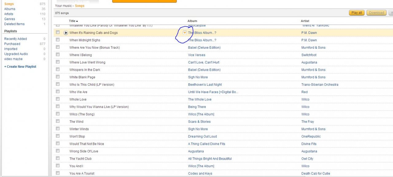Click the Create New Playlist link
Screen dimensions: 393x177
pos(20,66)
